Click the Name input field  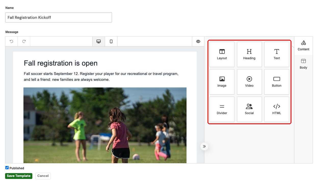[59, 18]
